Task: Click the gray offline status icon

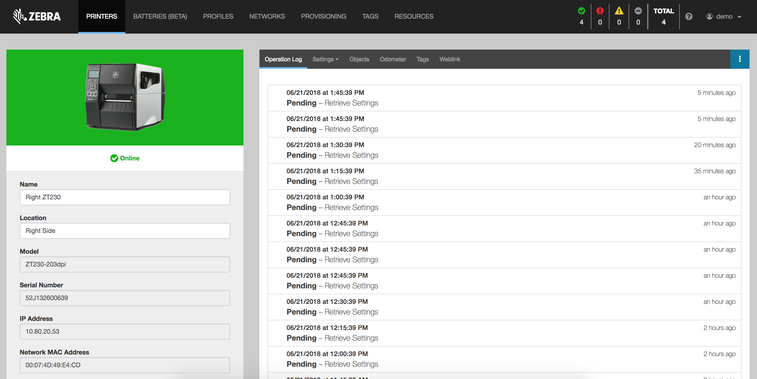Action: pos(638,11)
